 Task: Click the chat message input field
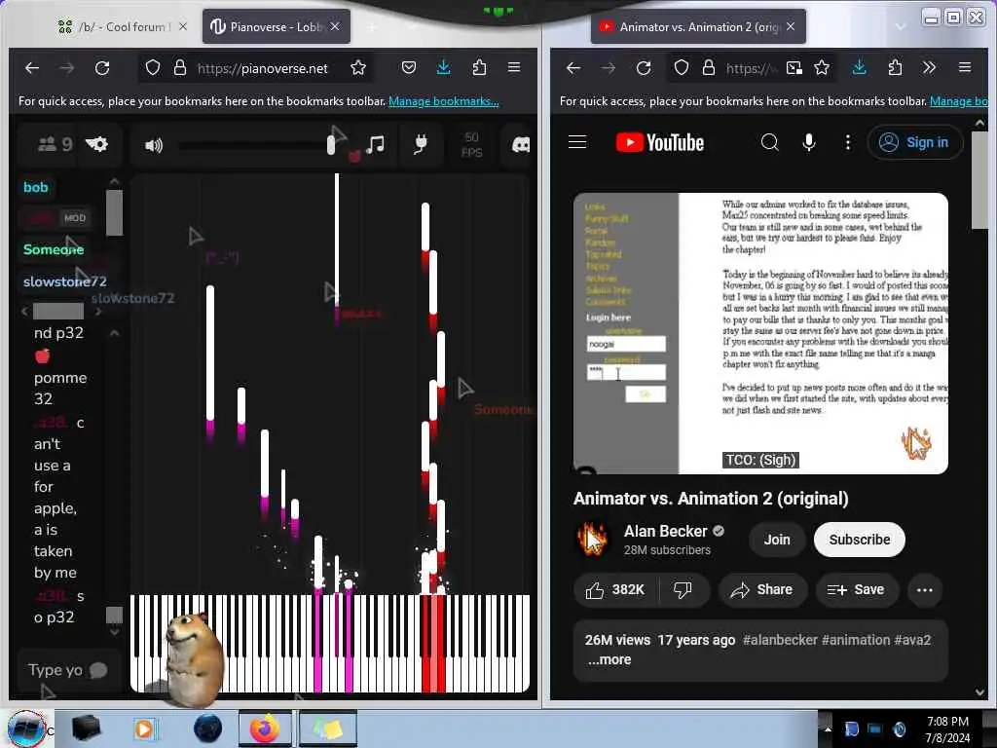(55, 670)
